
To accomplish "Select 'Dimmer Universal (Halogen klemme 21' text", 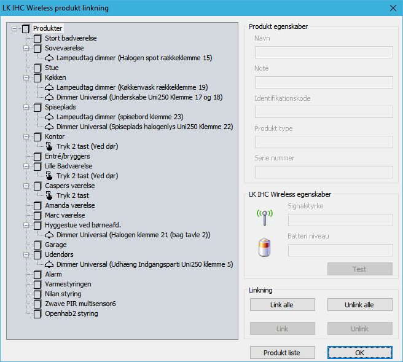I will (112, 235).
